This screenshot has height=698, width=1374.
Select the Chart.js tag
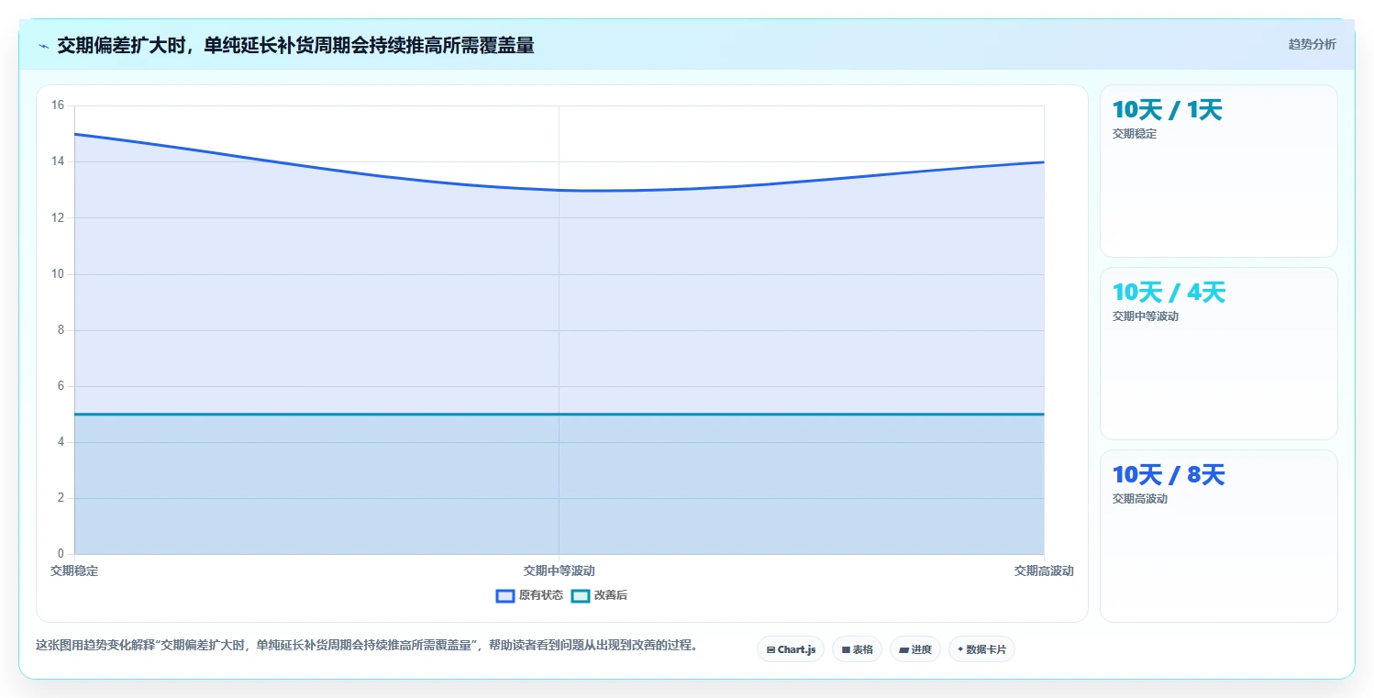[x=791, y=649]
